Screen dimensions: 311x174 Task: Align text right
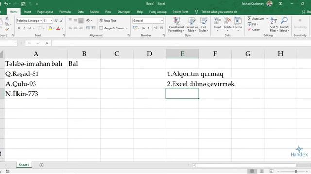tap(81, 28)
